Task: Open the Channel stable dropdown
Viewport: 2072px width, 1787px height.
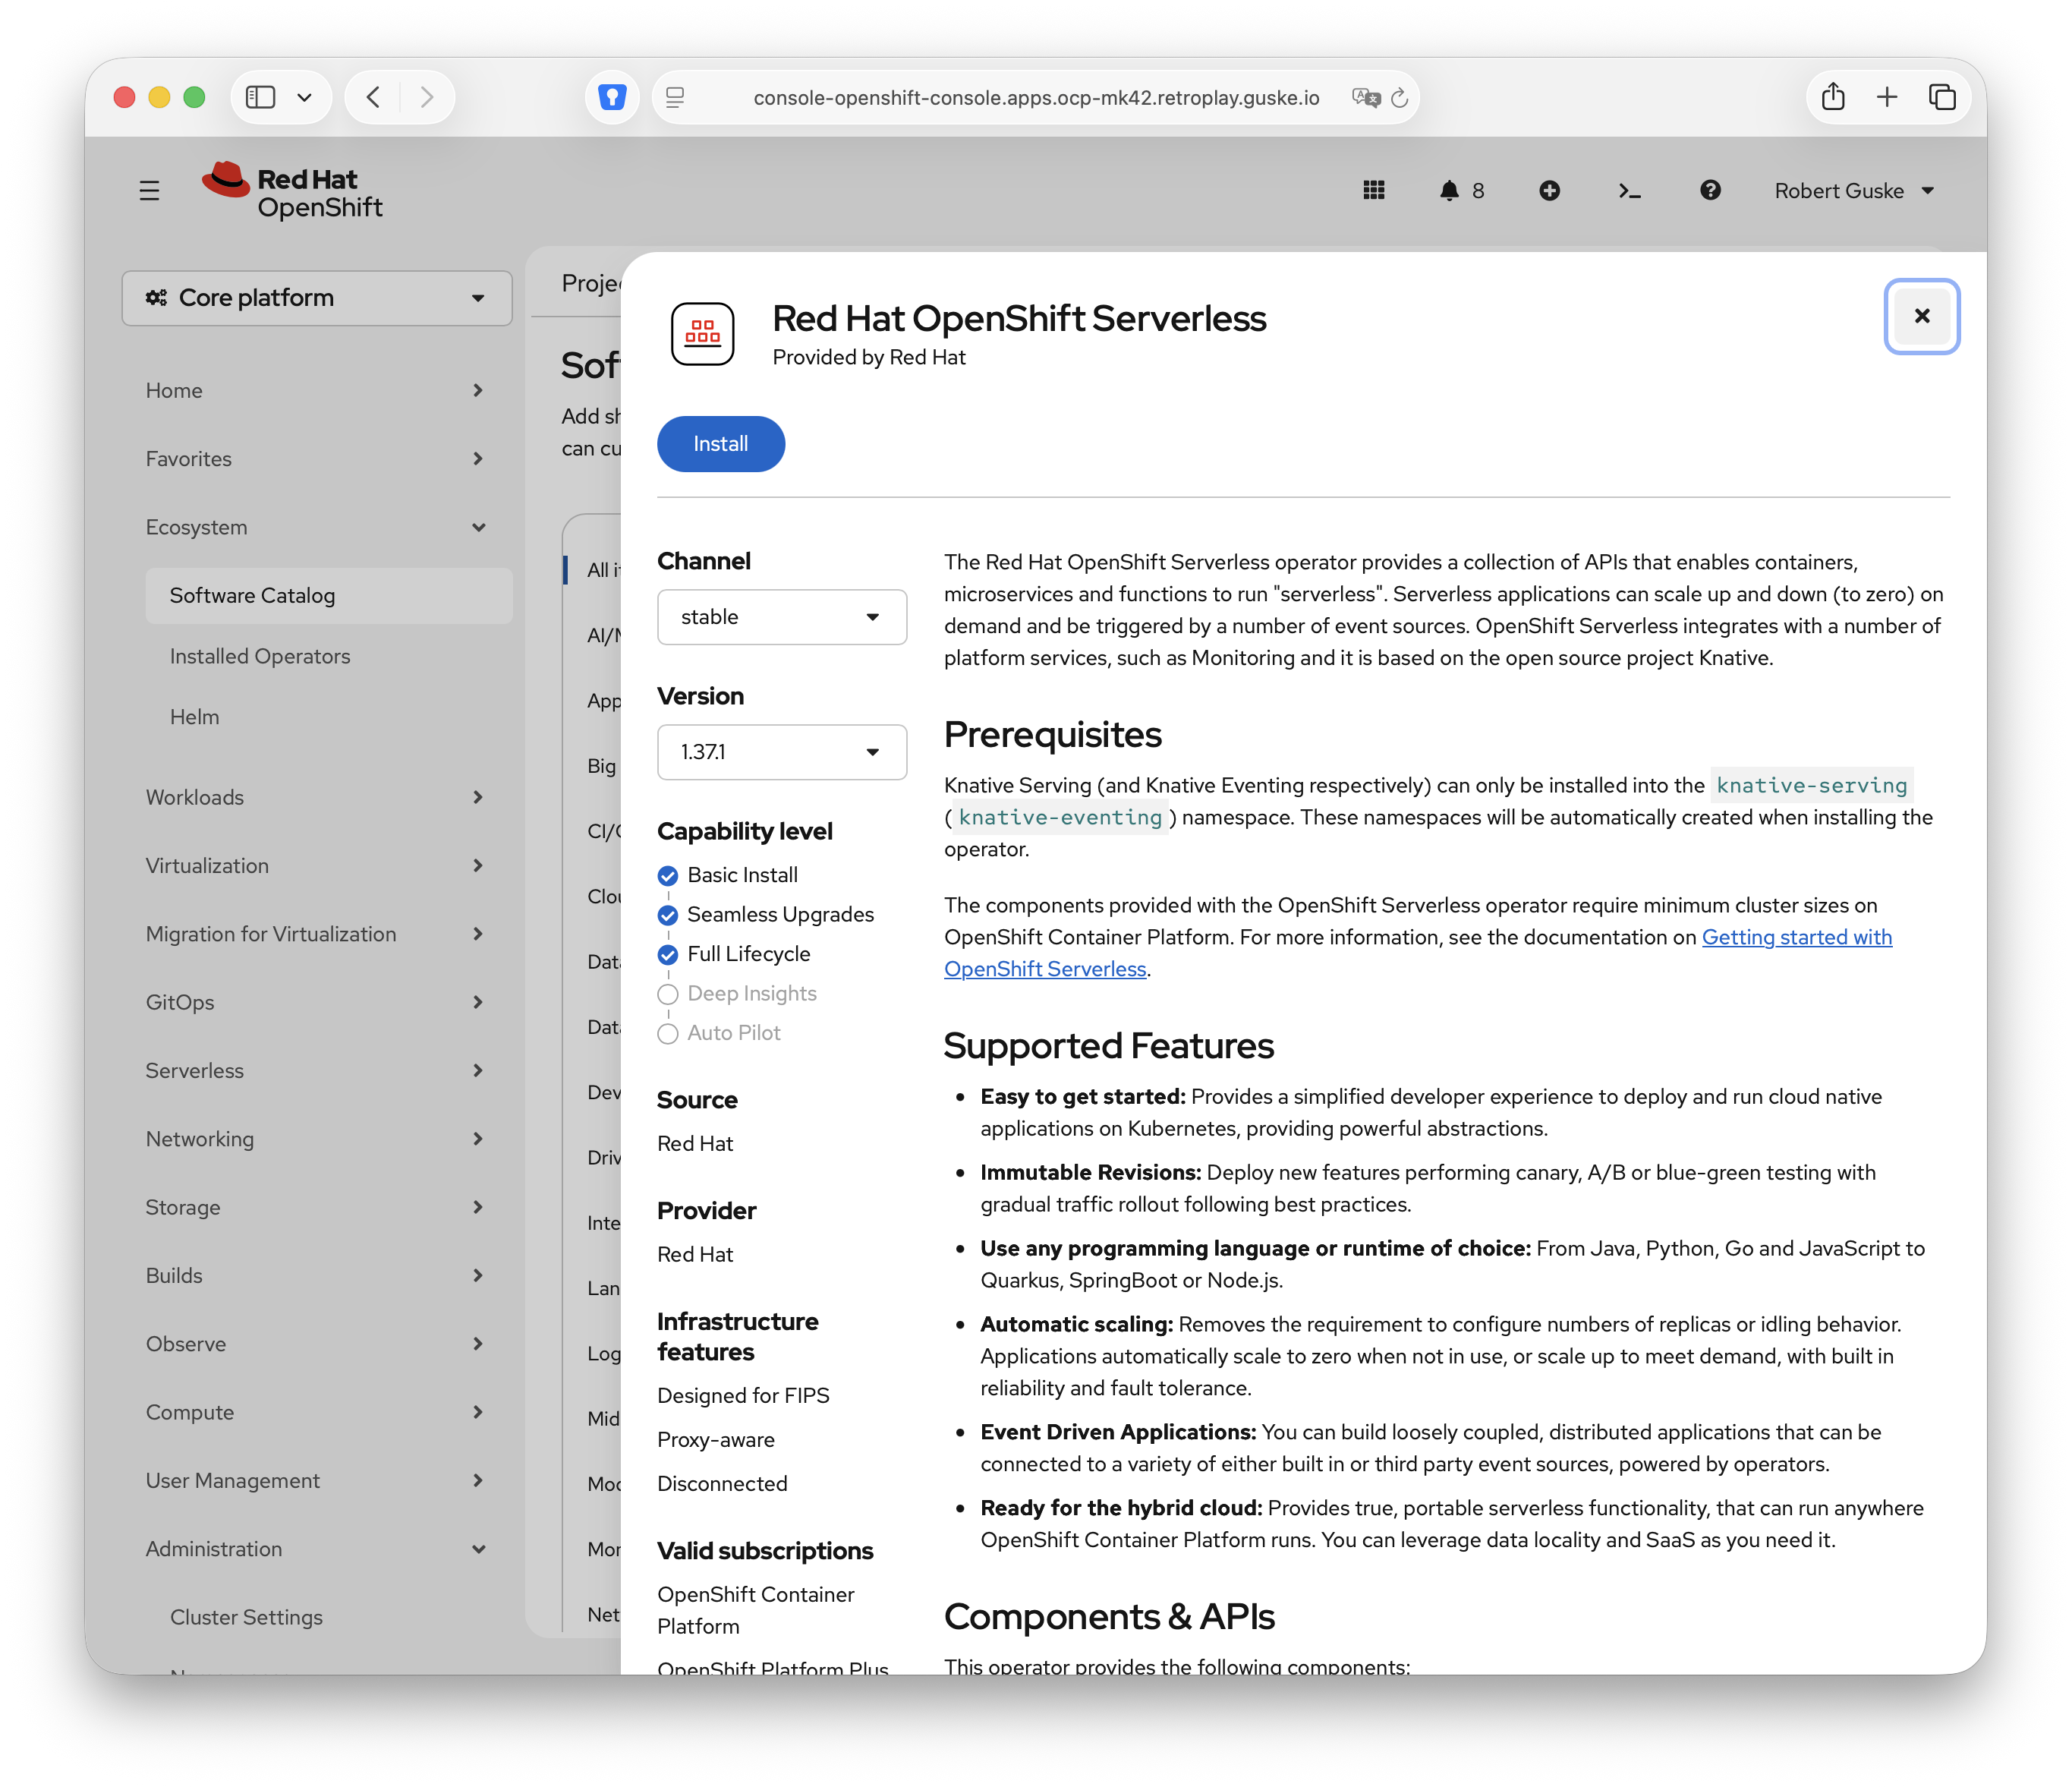Action: tap(781, 617)
